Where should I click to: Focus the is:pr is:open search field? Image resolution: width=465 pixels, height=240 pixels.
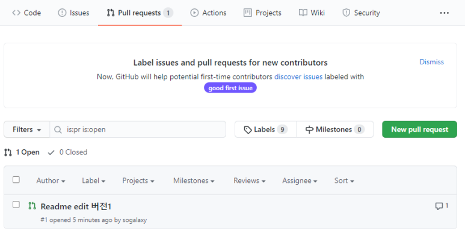click(x=138, y=129)
